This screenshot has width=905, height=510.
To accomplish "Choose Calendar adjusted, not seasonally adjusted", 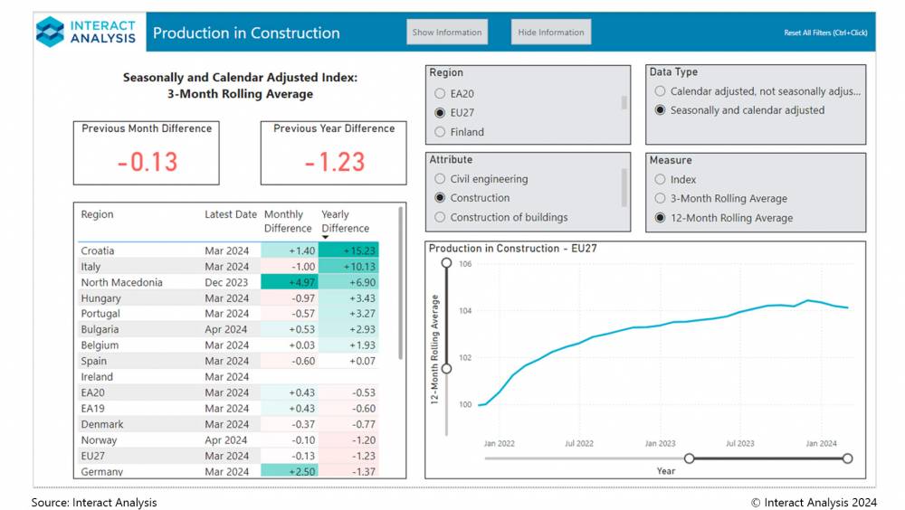I will [661, 91].
